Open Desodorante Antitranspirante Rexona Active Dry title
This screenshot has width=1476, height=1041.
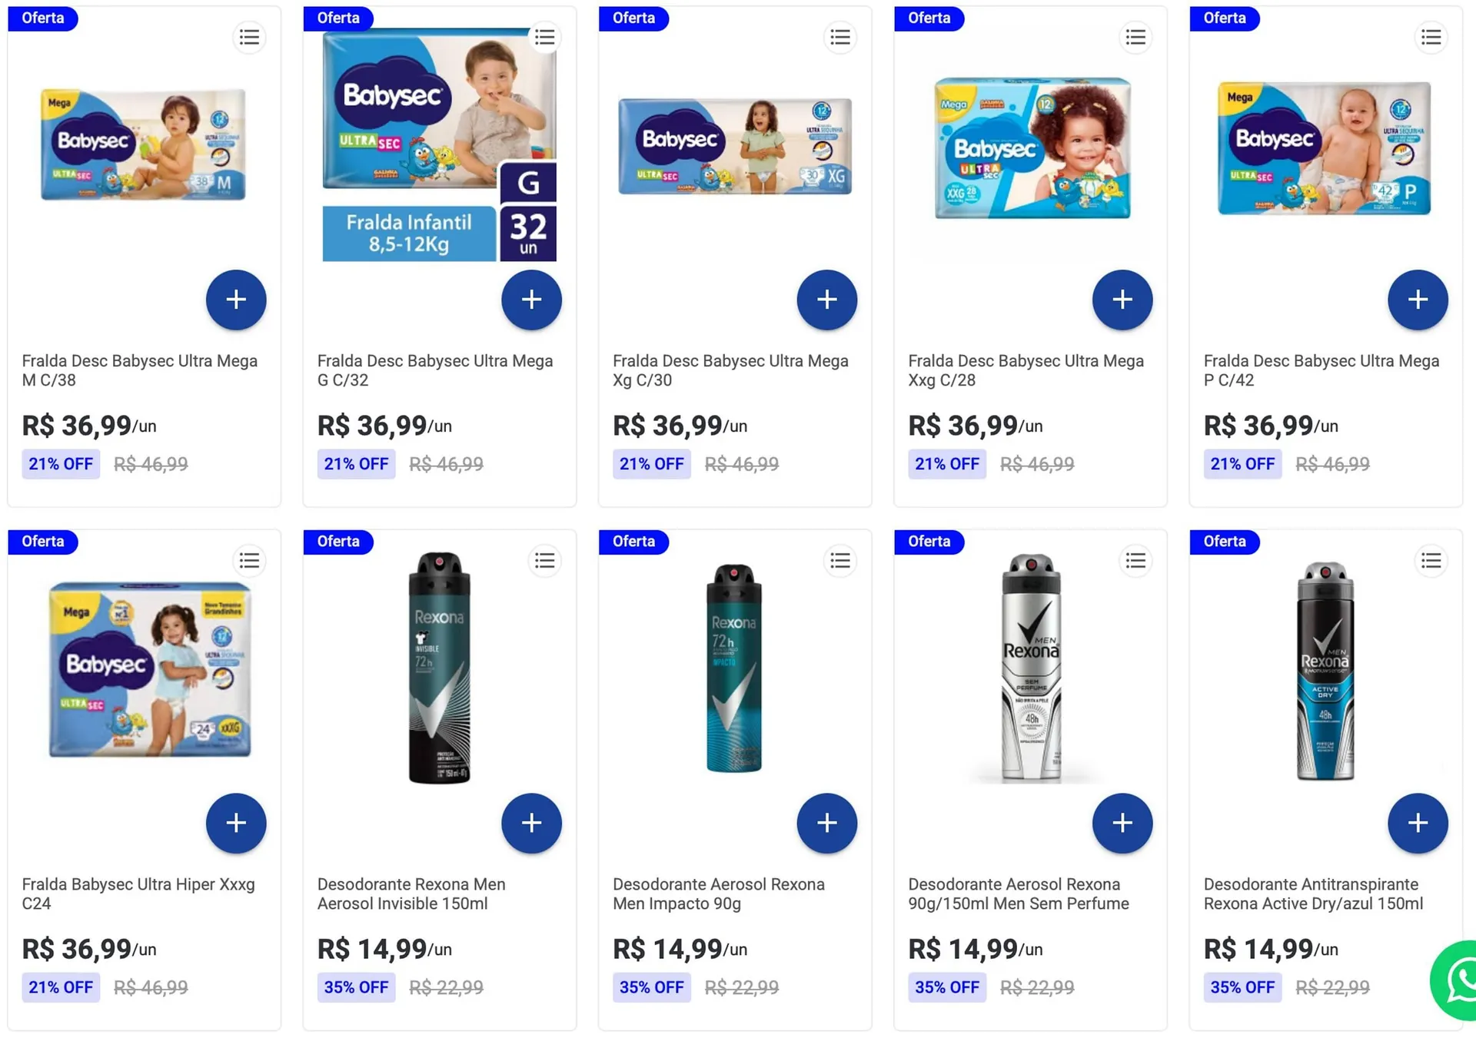click(x=1313, y=893)
